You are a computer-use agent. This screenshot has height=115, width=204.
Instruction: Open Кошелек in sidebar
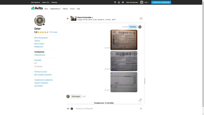click(38, 60)
